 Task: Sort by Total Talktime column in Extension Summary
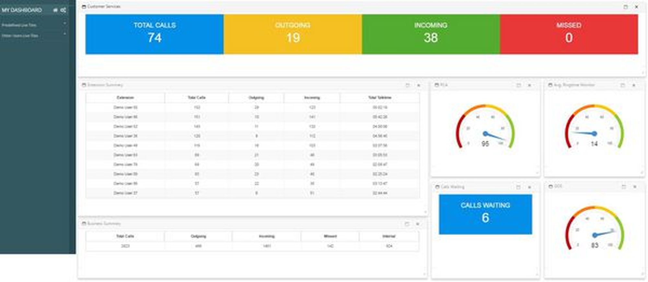coord(380,98)
